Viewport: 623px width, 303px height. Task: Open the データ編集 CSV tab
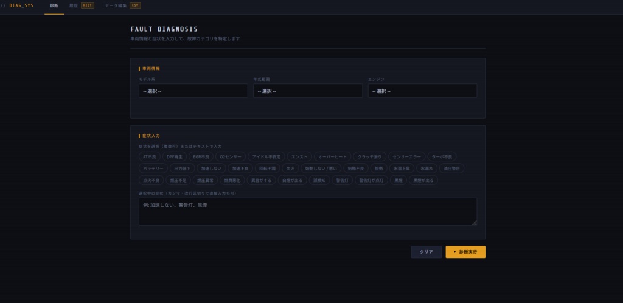(x=123, y=5)
